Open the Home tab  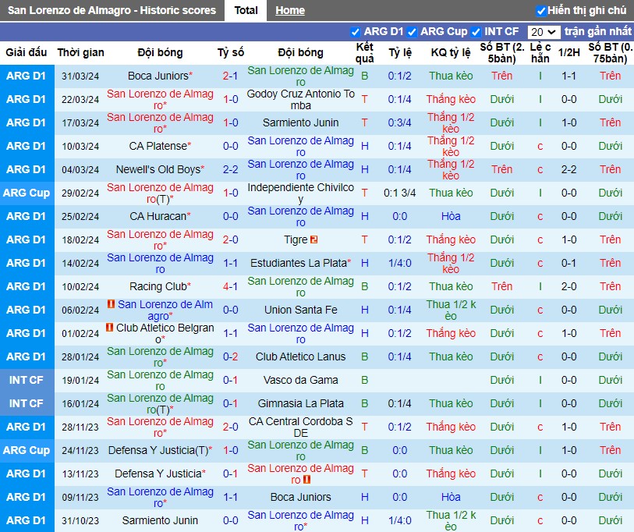coord(290,10)
